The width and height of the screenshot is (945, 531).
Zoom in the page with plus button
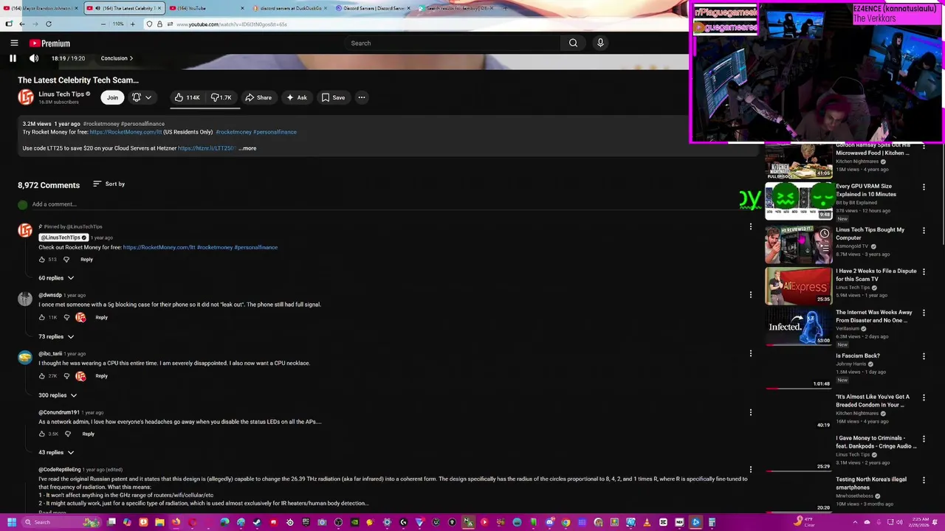133,24
